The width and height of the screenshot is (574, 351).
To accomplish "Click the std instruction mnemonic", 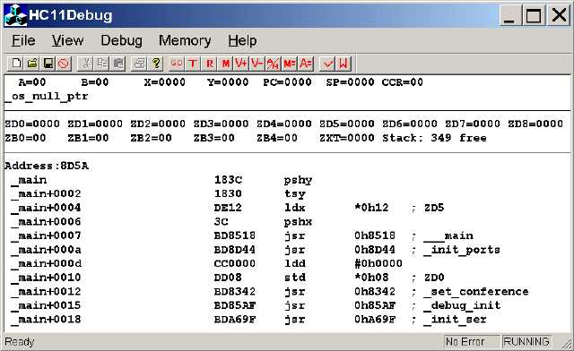I will [x=295, y=278].
